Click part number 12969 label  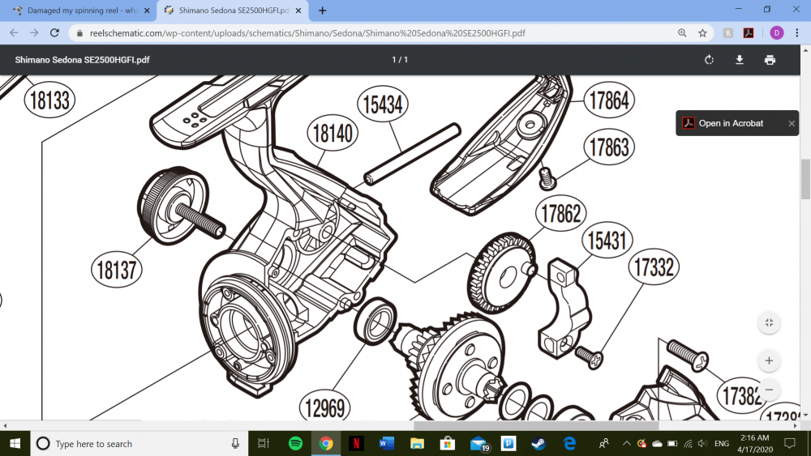click(325, 407)
